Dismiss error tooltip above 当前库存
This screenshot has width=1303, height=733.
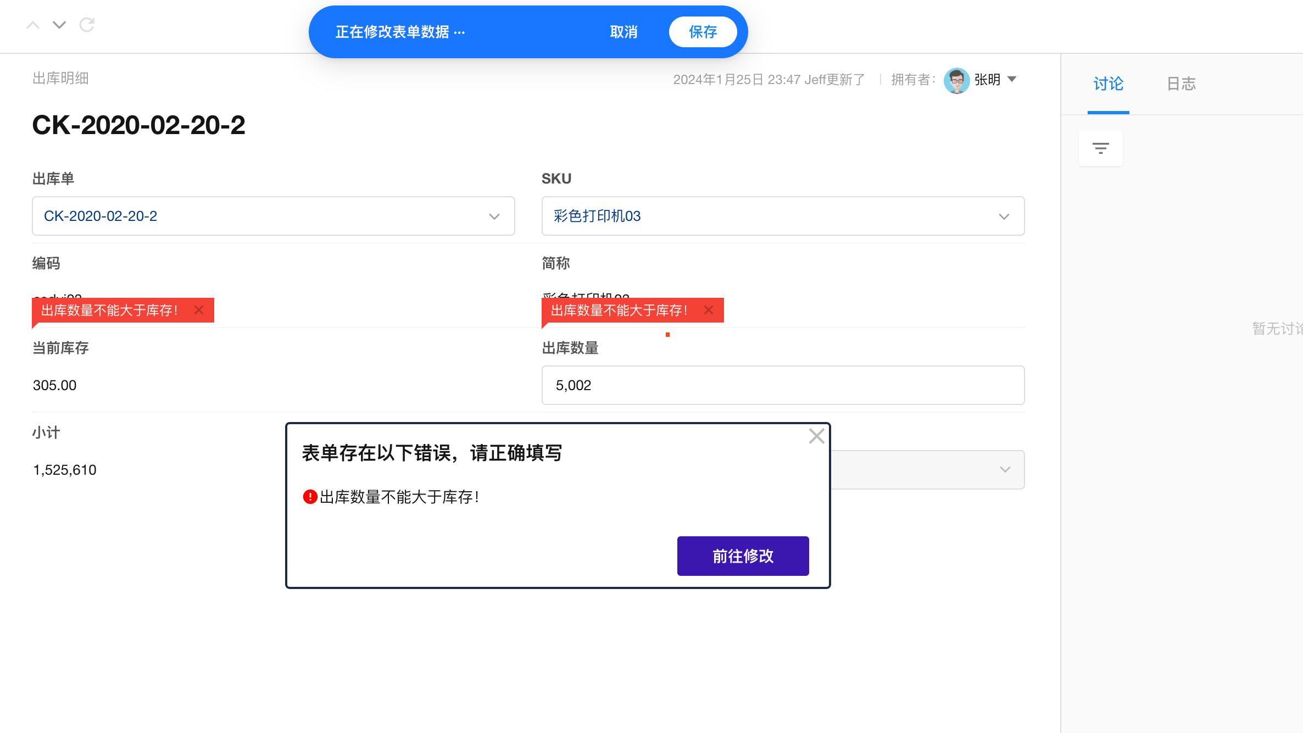pyautogui.click(x=199, y=310)
